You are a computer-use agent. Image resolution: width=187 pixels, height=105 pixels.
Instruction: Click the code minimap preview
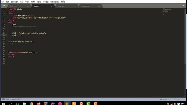tap(167, 12)
